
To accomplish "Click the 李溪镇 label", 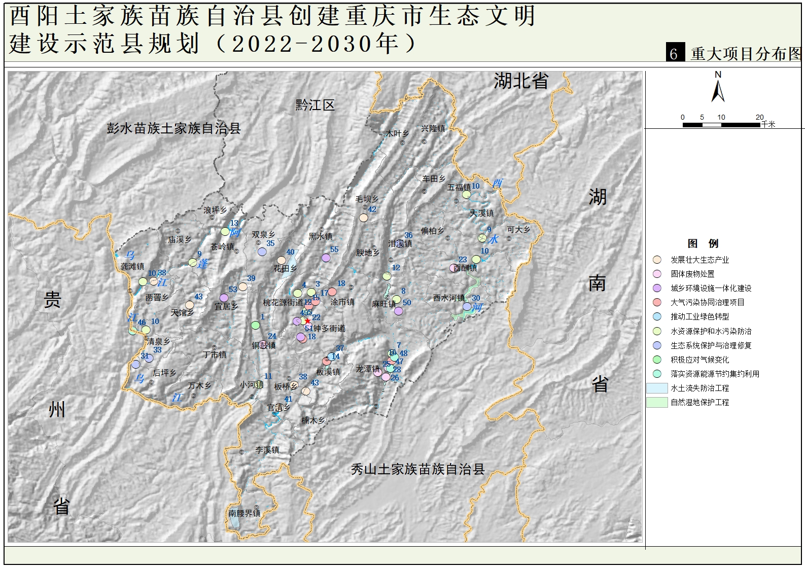I will click(267, 450).
